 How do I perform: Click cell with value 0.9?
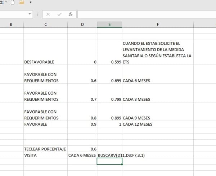click(x=82, y=124)
